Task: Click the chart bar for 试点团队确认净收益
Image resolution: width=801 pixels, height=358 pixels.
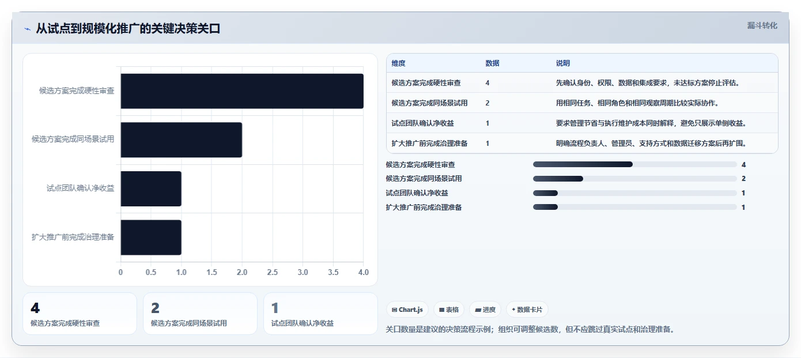Action: 151,189
